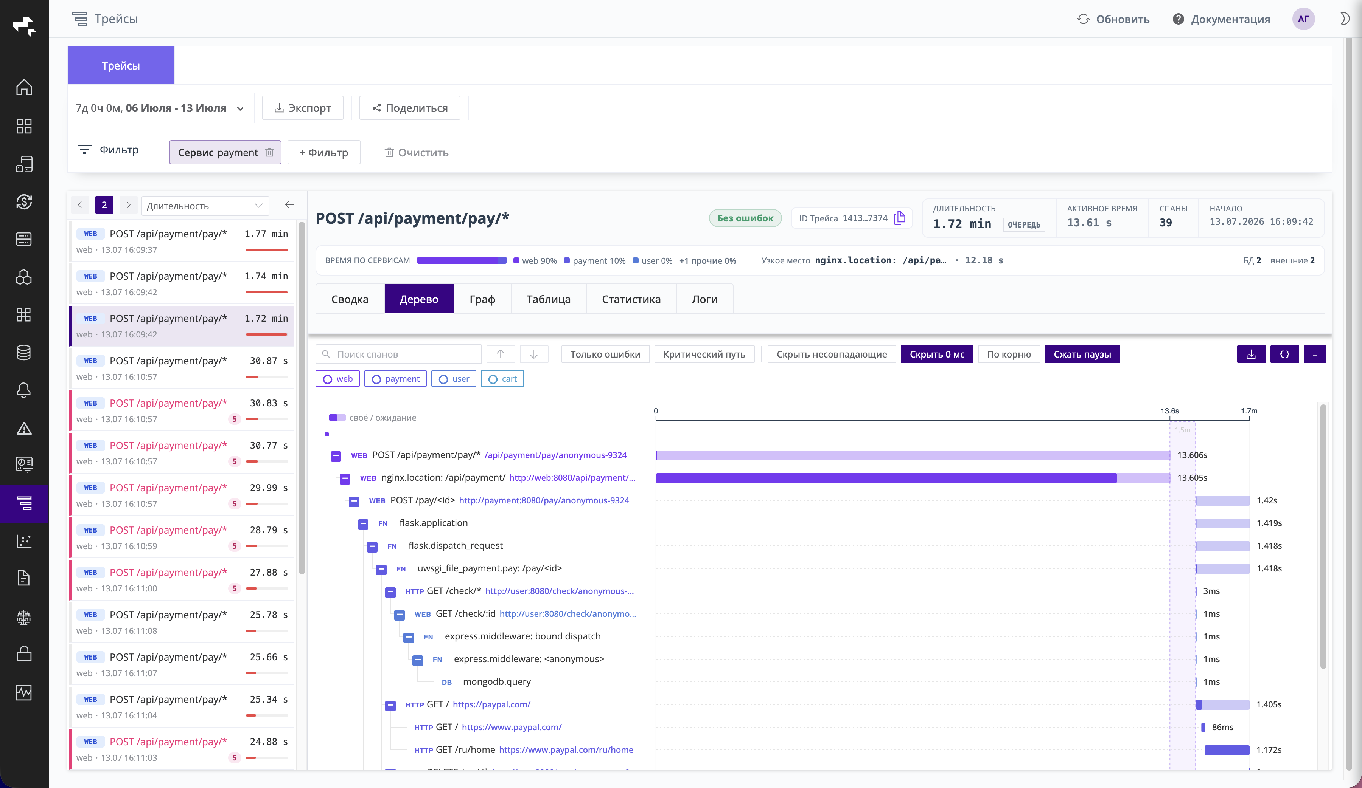Collapse the POST /pay/<id> span node
1362x788 pixels.
tap(354, 502)
